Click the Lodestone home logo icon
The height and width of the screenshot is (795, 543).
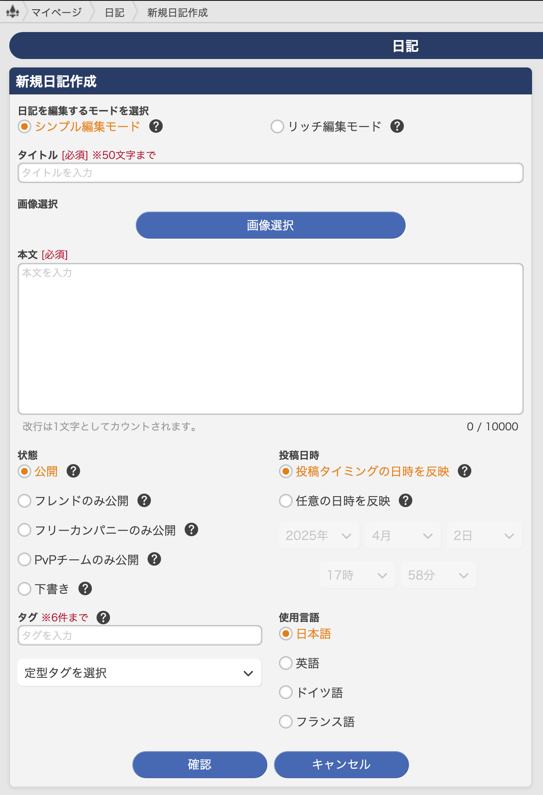coord(13,12)
